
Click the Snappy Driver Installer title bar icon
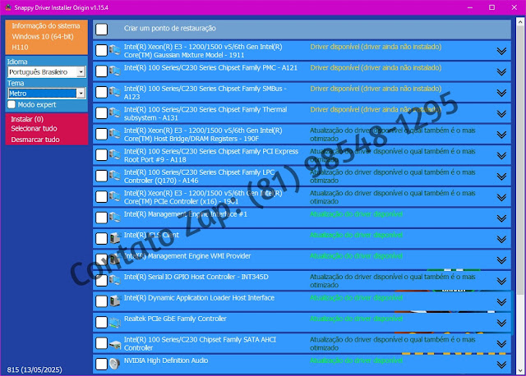point(8,7)
